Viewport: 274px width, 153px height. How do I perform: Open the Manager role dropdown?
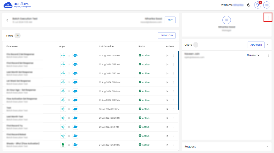click(253, 55)
